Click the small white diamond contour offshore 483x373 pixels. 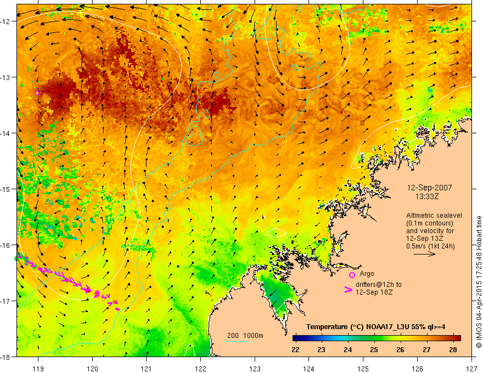click(276, 233)
